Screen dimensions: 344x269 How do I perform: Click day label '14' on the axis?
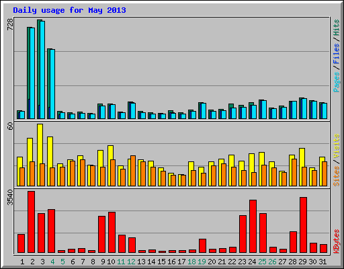pyautogui.click(x=151, y=262)
